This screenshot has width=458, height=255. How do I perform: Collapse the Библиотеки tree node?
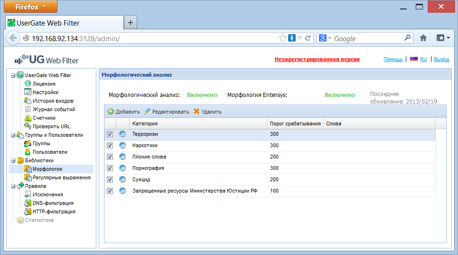[13, 161]
